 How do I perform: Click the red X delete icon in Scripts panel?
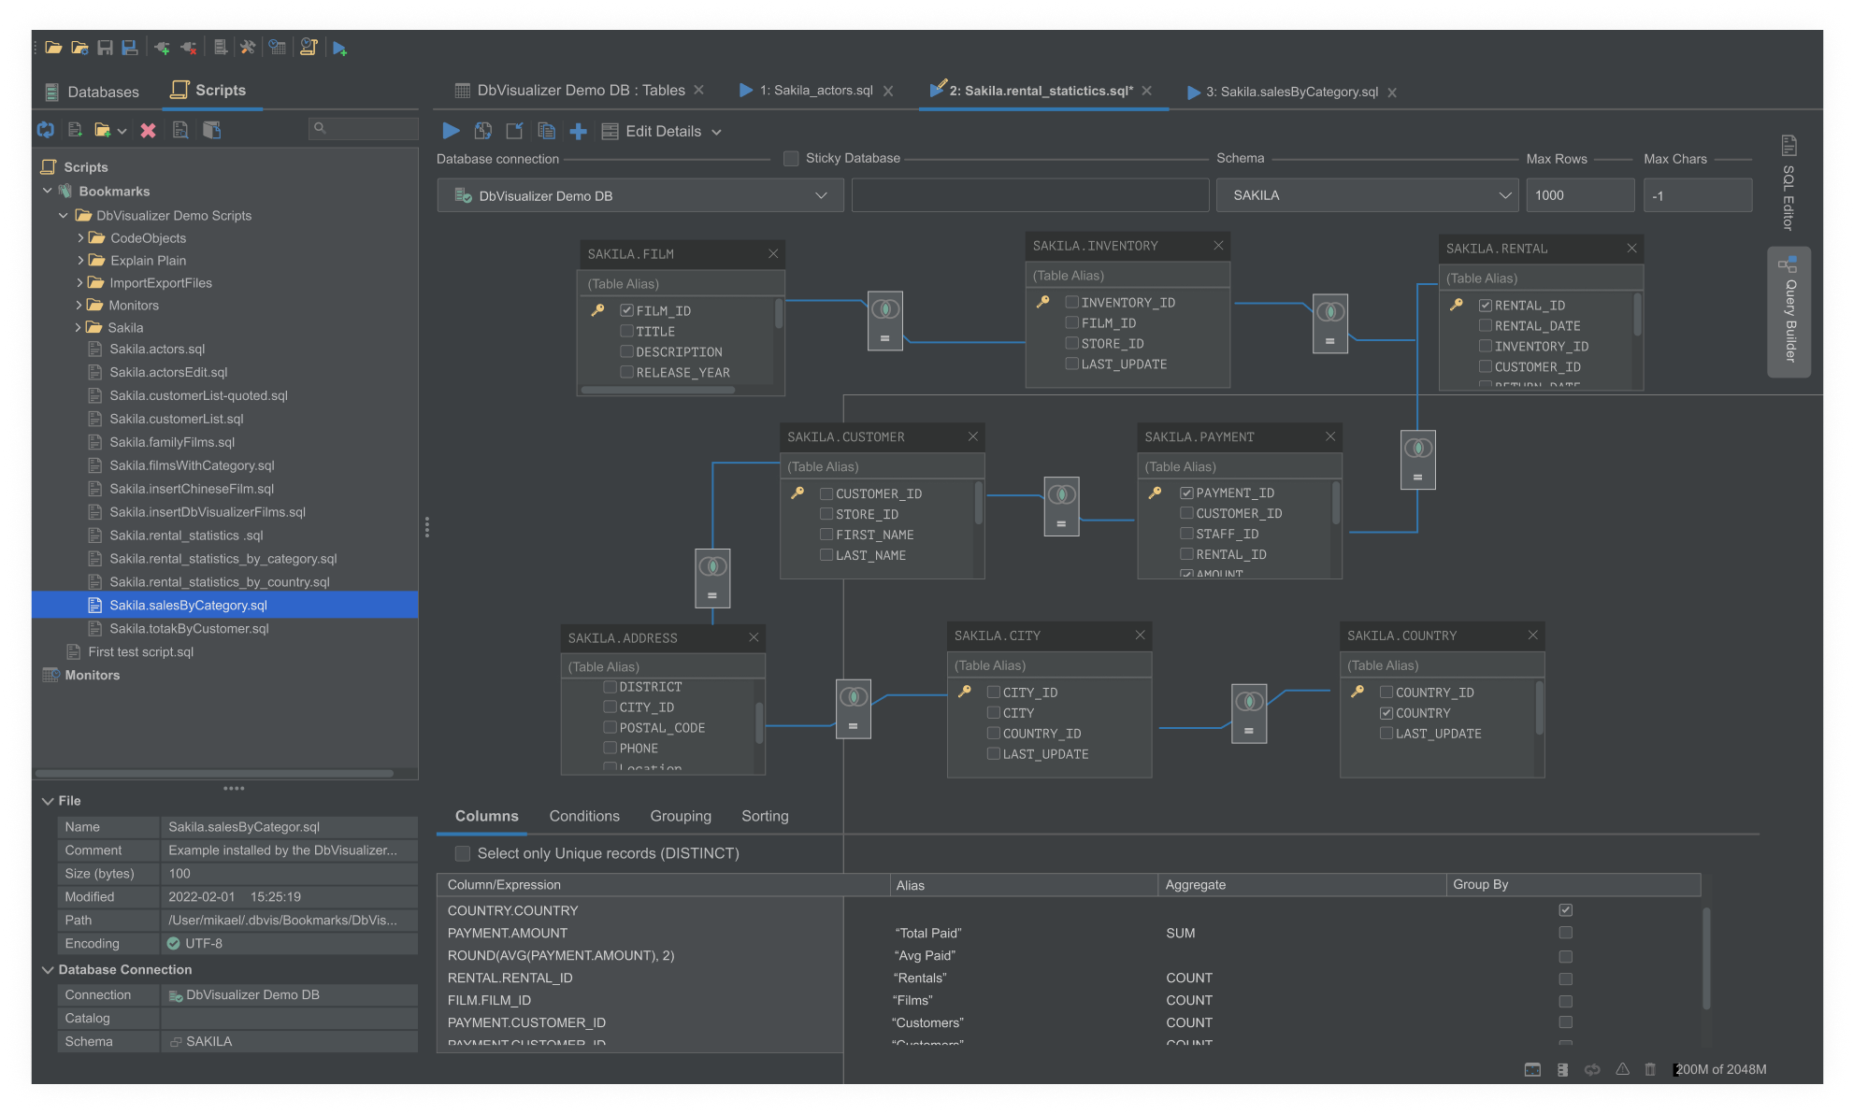148,130
